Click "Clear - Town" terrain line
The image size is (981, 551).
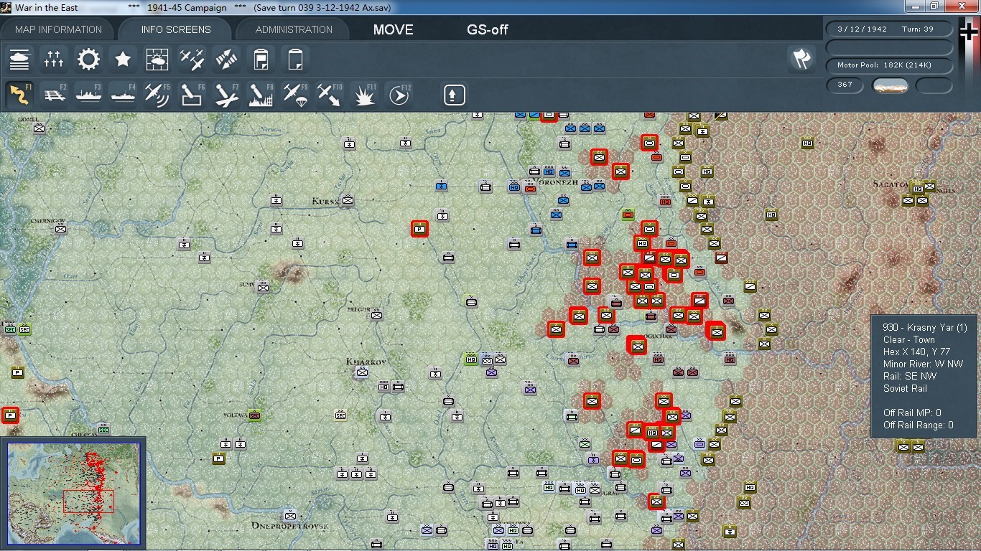pyautogui.click(x=909, y=340)
